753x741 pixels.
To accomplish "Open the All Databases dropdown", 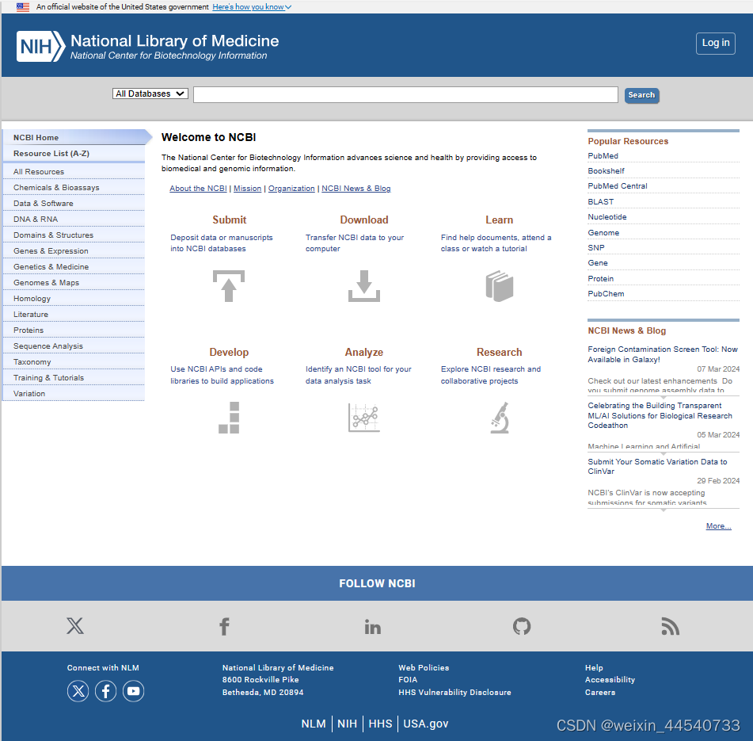I will pyautogui.click(x=150, y=94).
